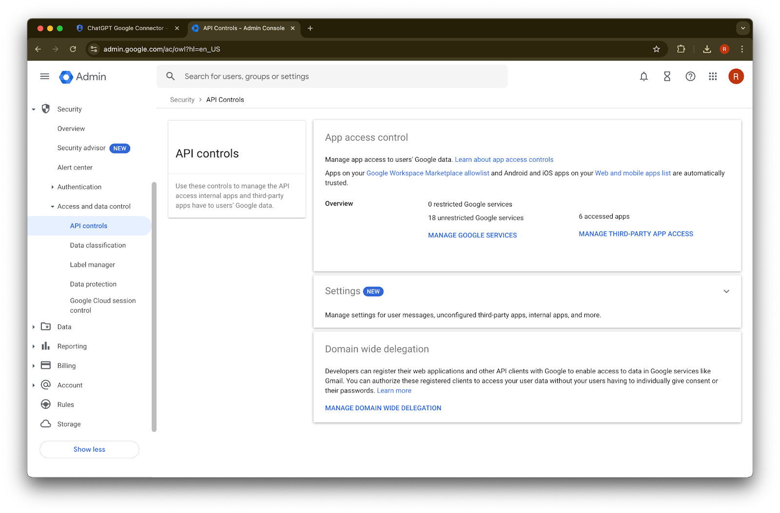Click the Show less button
This screenshot has height=513, width=780.
pyautogui.click(x=89, y=450)
